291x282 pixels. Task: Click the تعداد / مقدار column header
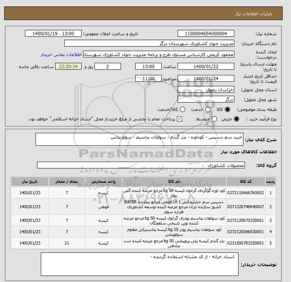coord(67,181)
